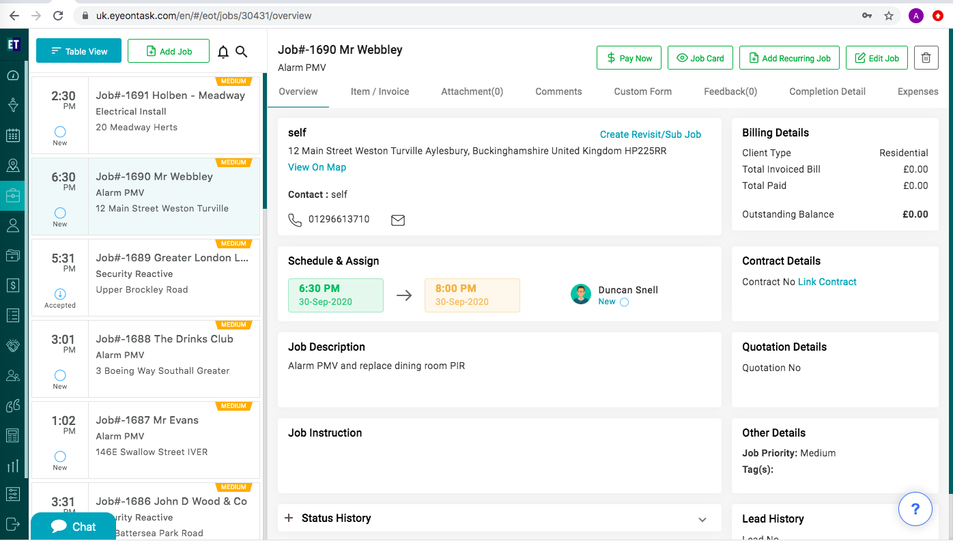Click the email envelope icon for contact
The width and height of the screenshot is (953, 541).
[x=397, y=220]
